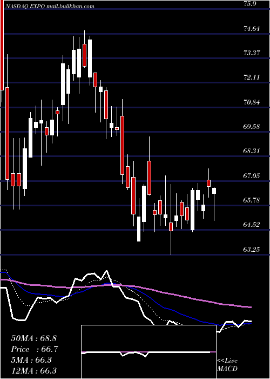The width and height of the screenshot is (270, 379).
Task: Click the 64.52 price axis label
Action: (252, 224)
